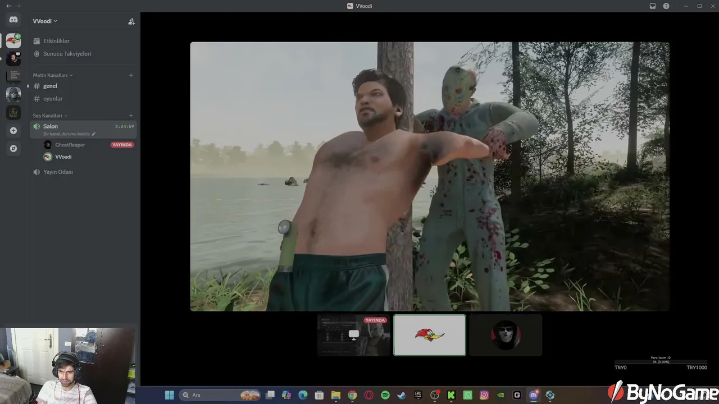
Task: Invite people to the VVoodi server
Action: coord(131,21)
